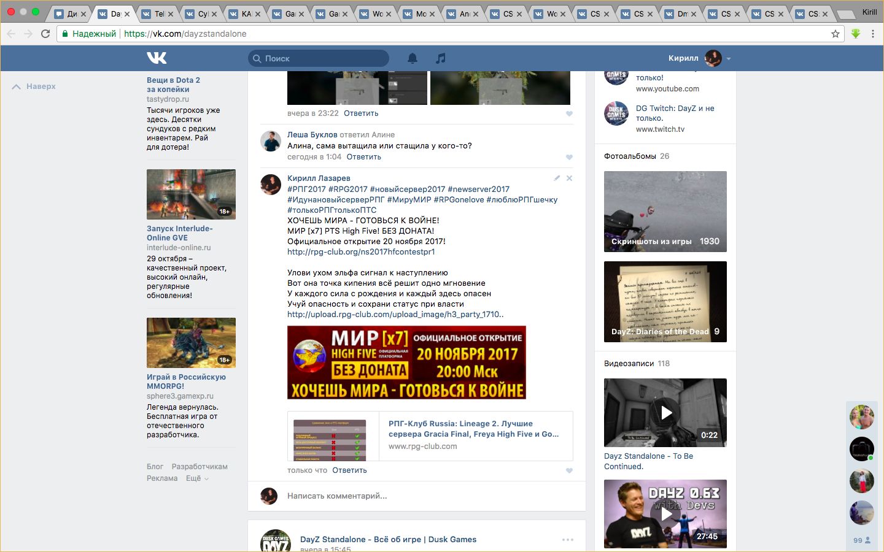Click the search magnifier icon
884x552 pixels.
pyautogui.click(x=257, y=58)
